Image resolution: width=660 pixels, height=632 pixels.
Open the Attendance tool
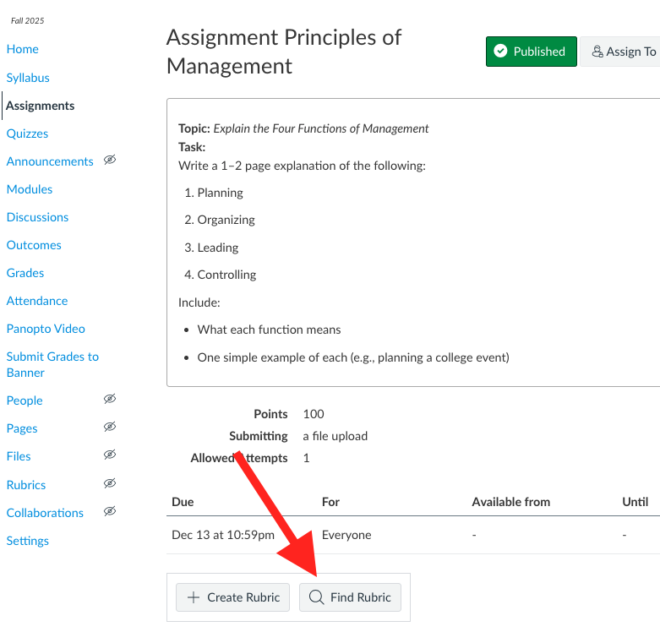click(x=37, y=301)
